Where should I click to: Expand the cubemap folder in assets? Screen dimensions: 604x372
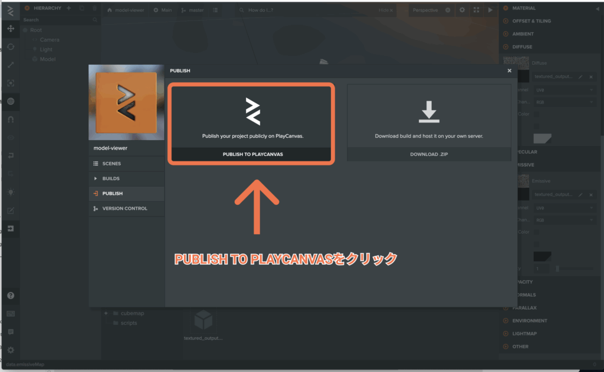click(106, 313)
